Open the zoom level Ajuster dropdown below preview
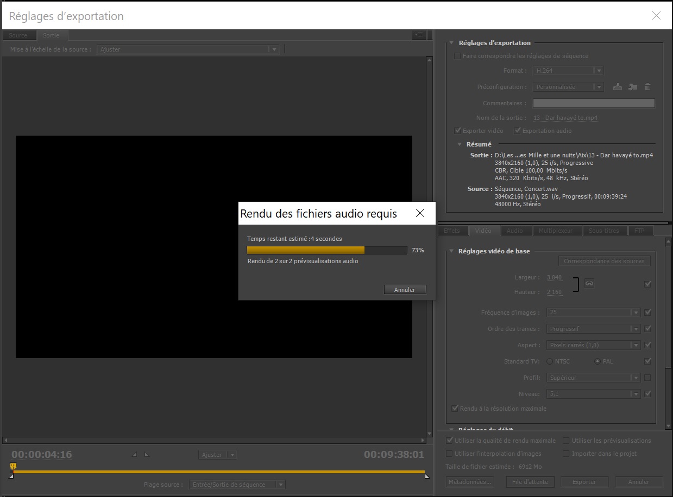 218,455
